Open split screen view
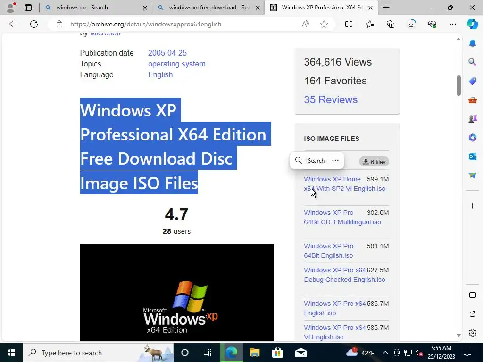Image resolution: width=483 pixels, height=362 pixels. click(x=349, y=24)
